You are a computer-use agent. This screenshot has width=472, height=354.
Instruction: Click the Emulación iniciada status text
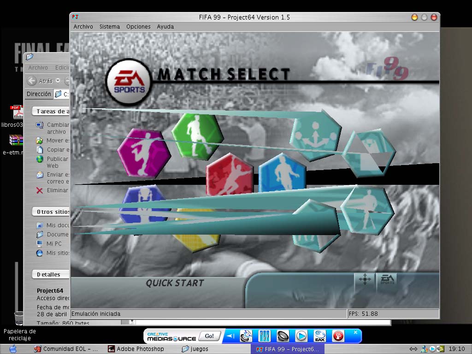(96, 313)
